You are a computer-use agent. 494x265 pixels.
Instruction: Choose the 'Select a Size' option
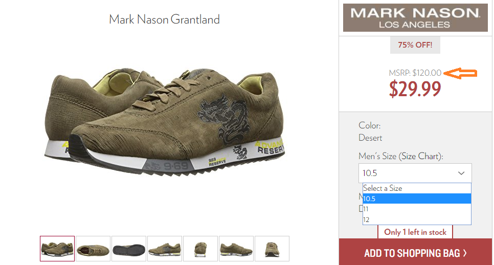417,188
